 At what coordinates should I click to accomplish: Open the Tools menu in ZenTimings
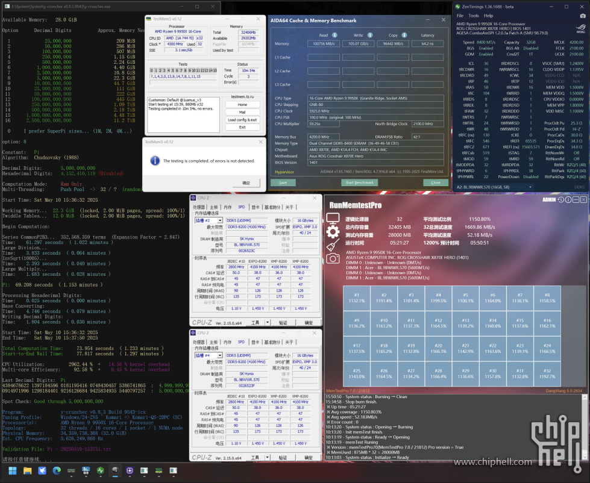click(473, 16)
